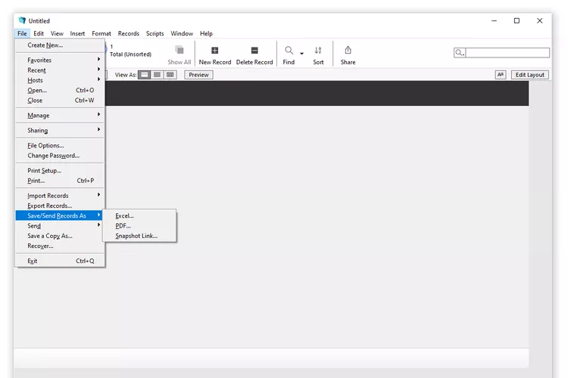The height and width of the screenshot is (378, 568).
Task: Click the Share icon in toolbar
Action: (348, 50)
